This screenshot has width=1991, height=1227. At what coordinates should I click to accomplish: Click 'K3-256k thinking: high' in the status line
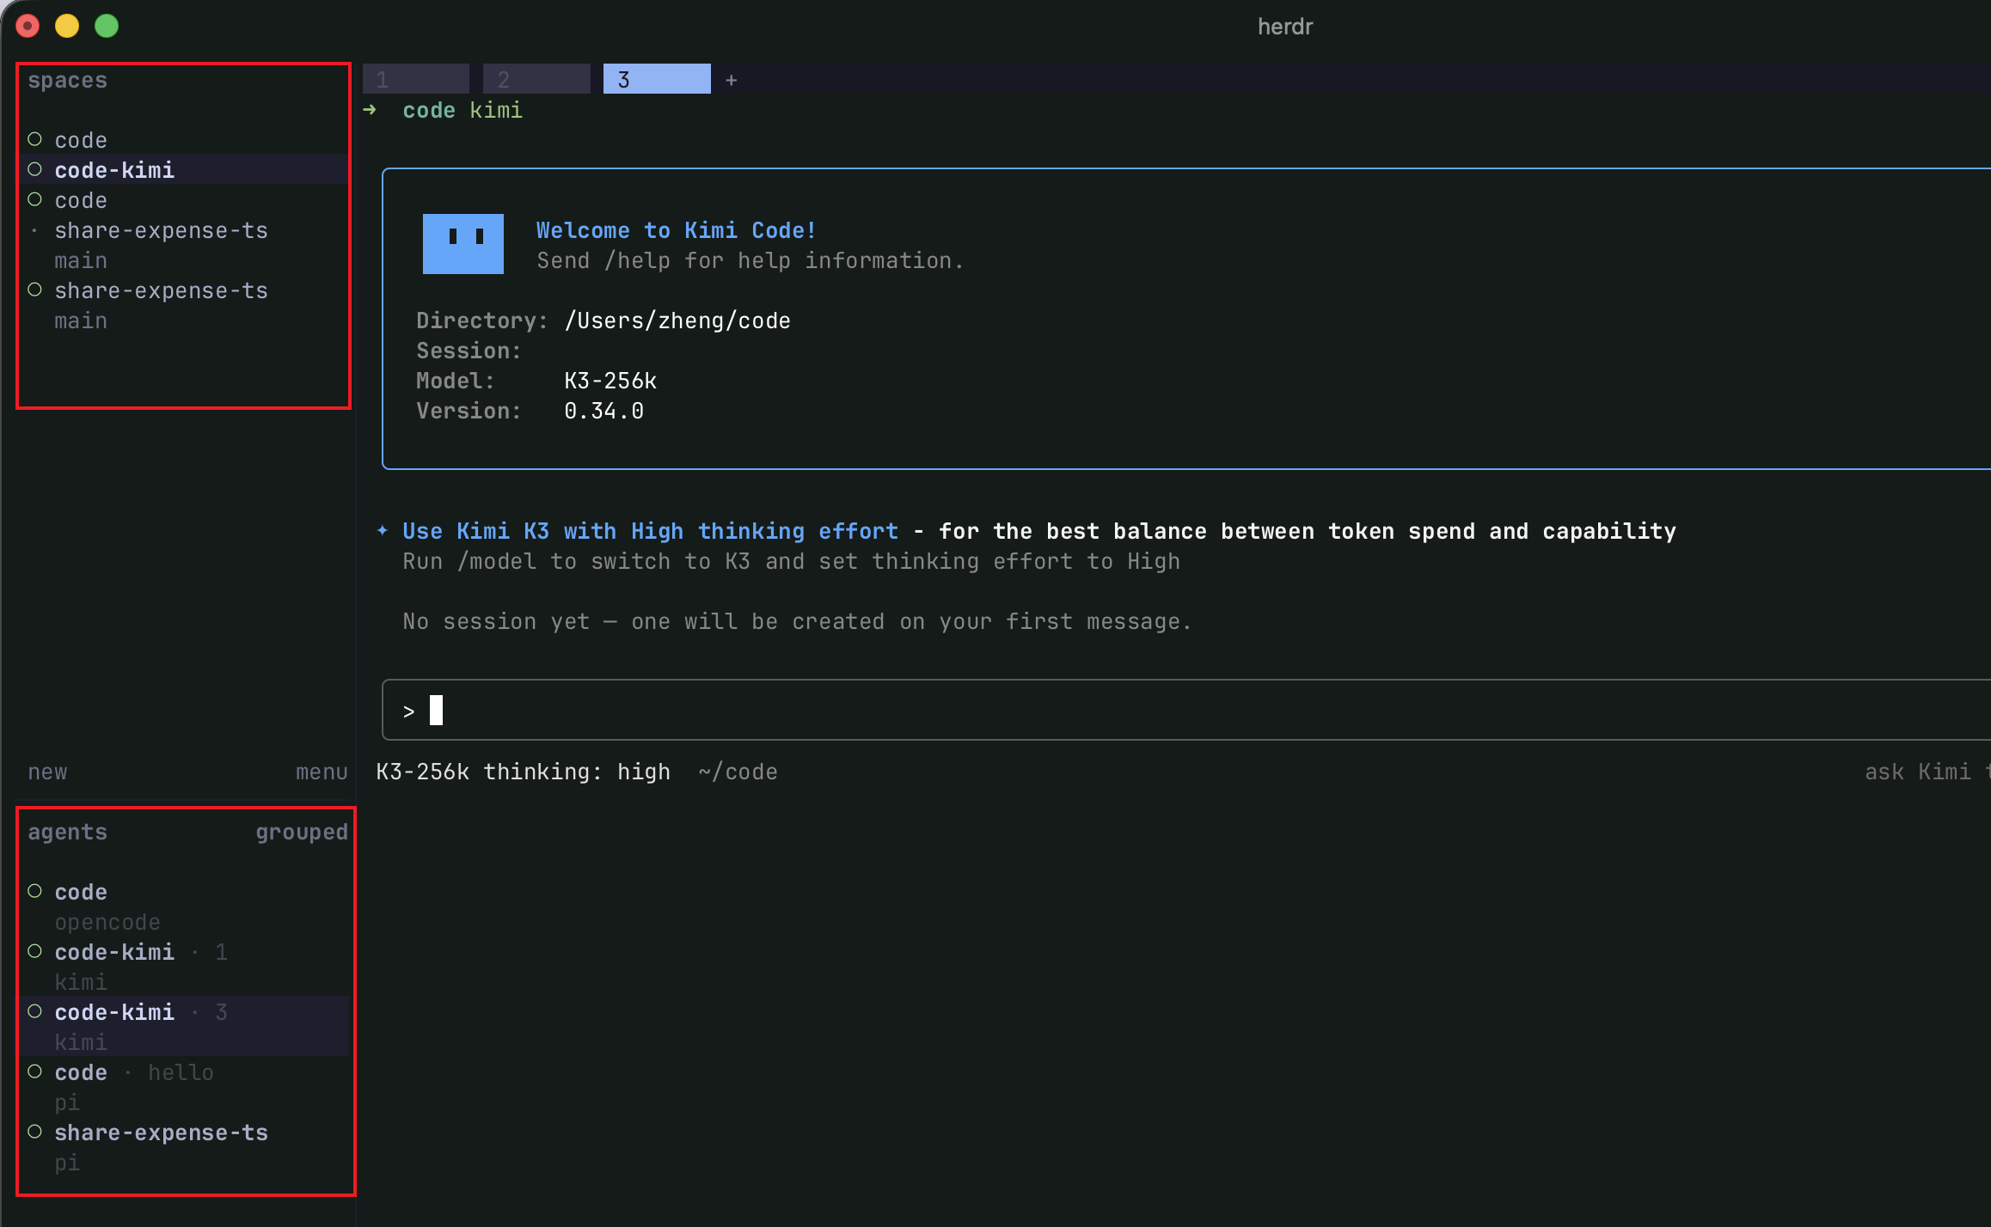point(523,772)
